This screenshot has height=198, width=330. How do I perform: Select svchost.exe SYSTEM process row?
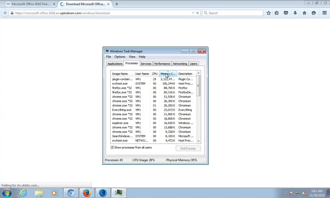[153, 84]
